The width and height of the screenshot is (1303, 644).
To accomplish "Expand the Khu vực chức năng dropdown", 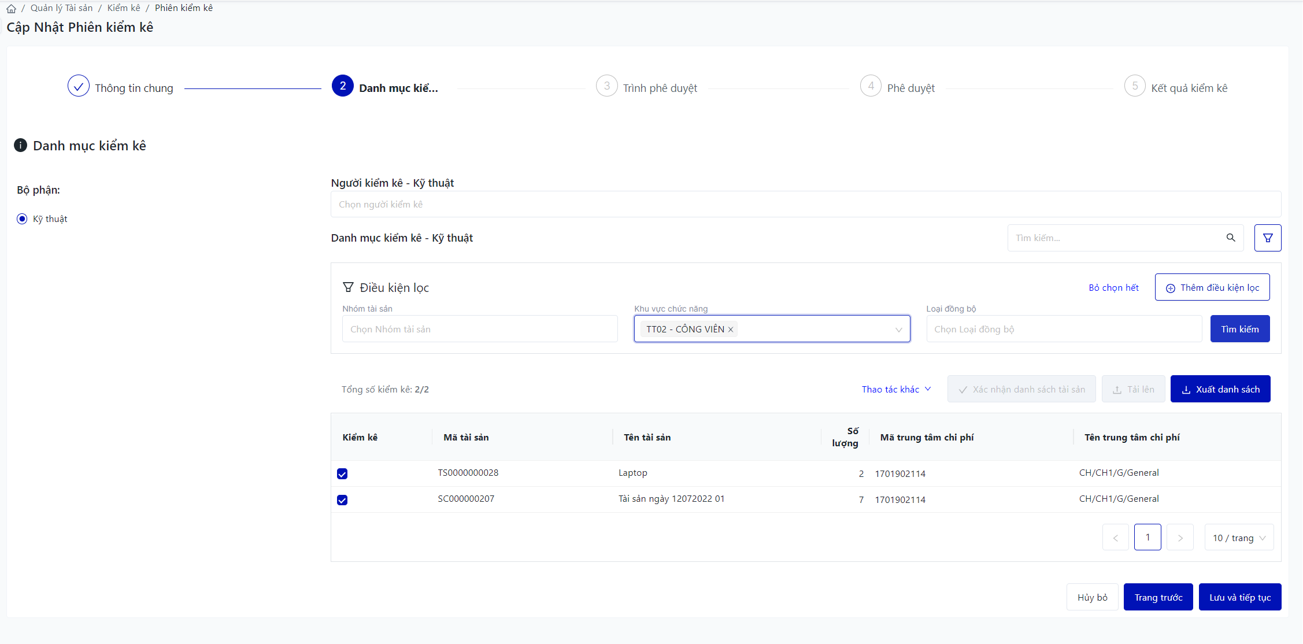I will pos(898,330).
